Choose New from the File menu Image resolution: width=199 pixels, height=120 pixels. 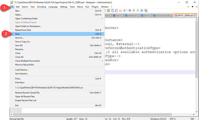(x=57, y=11)
